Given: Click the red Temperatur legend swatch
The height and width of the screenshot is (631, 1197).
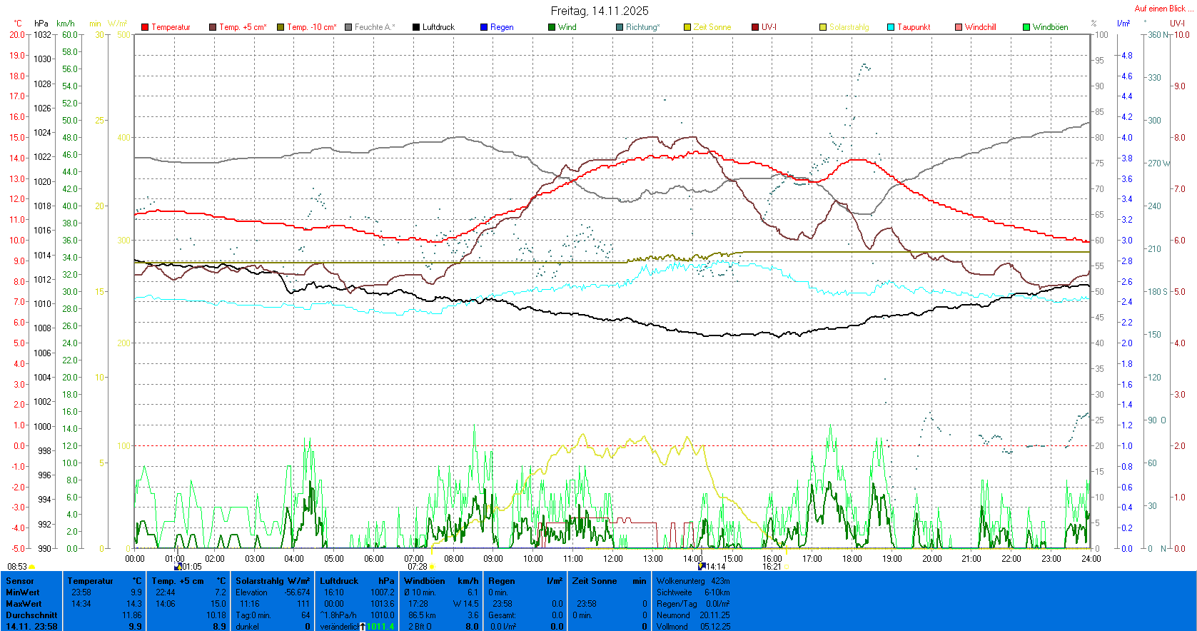Looking at the screenshot, I should (x=145, y=27).
